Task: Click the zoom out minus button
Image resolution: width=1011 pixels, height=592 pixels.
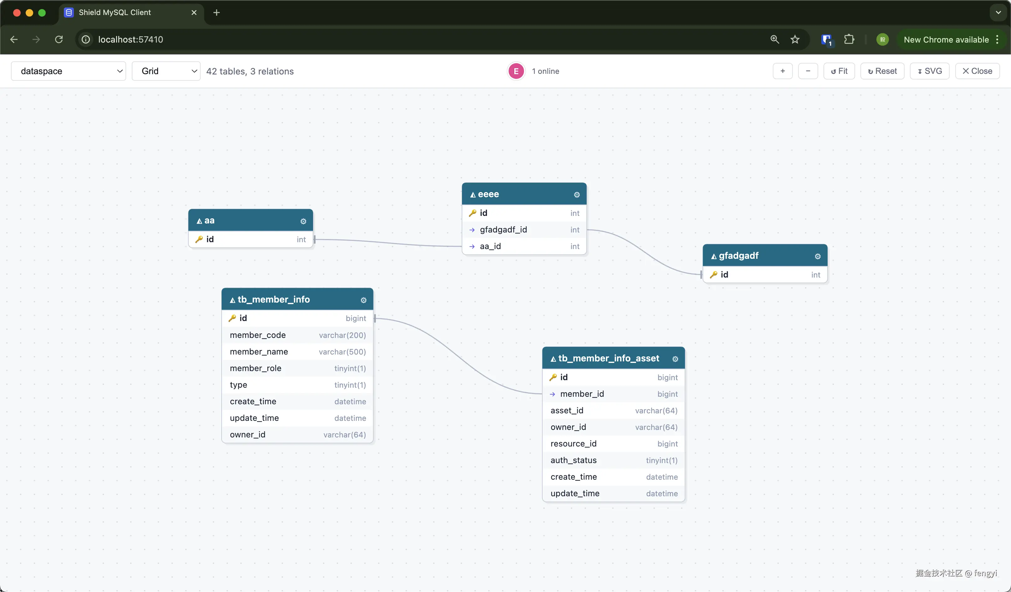Action: click(808, 71)
